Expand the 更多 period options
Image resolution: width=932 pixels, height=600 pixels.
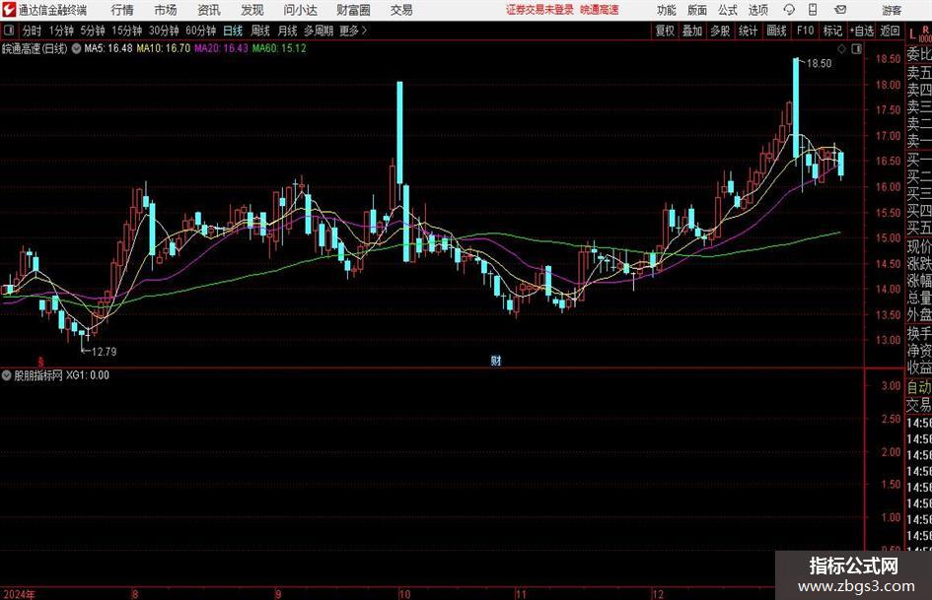[354, 31]
